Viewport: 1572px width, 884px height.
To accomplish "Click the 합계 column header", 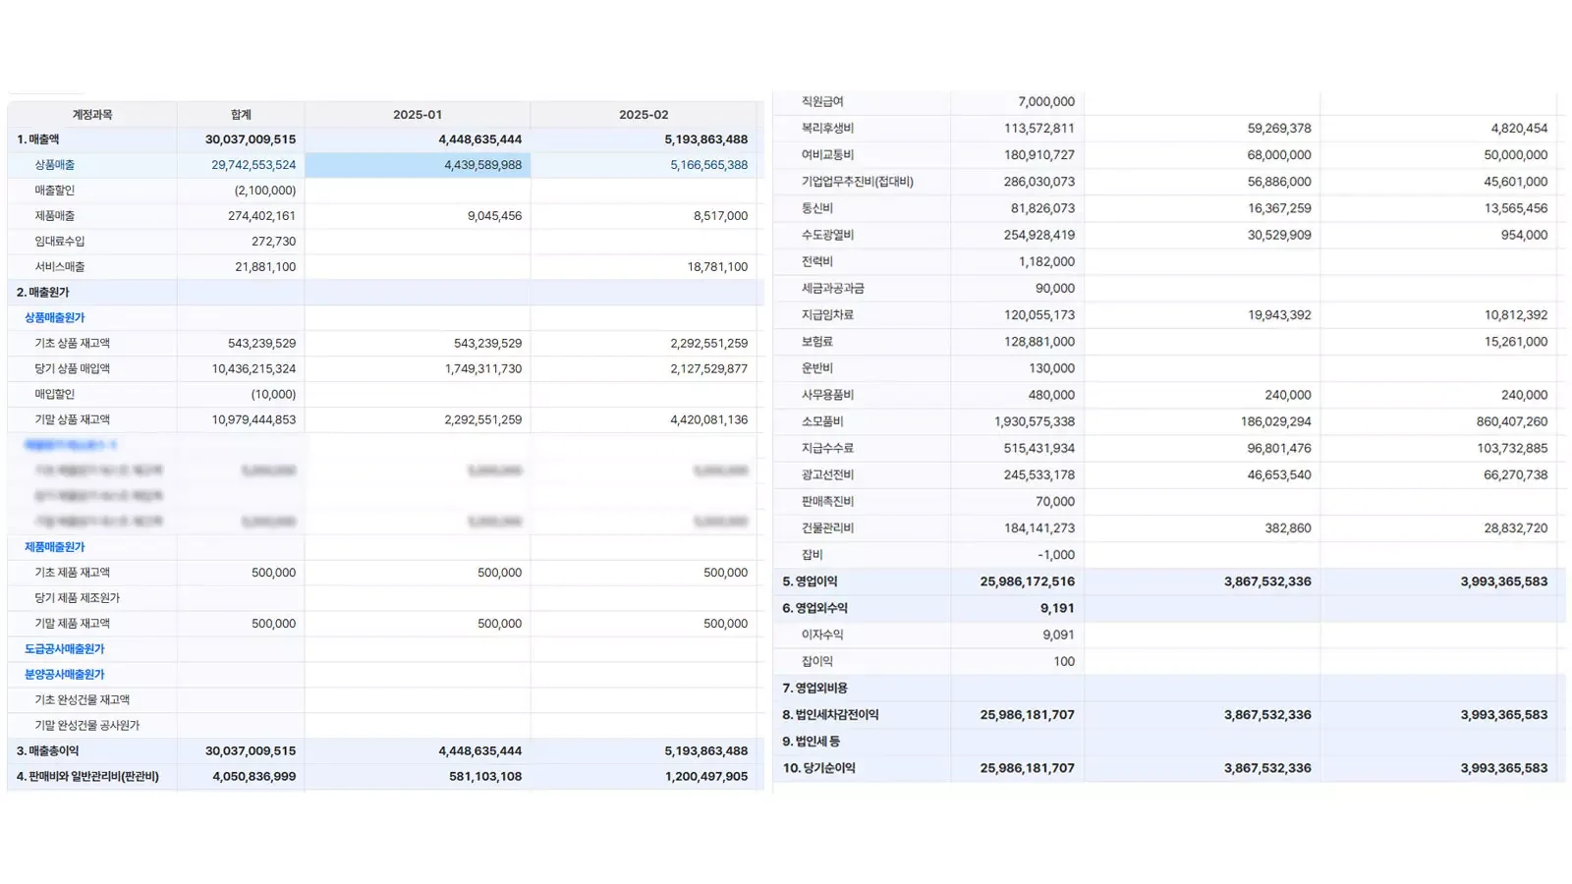I will (241, 115).
